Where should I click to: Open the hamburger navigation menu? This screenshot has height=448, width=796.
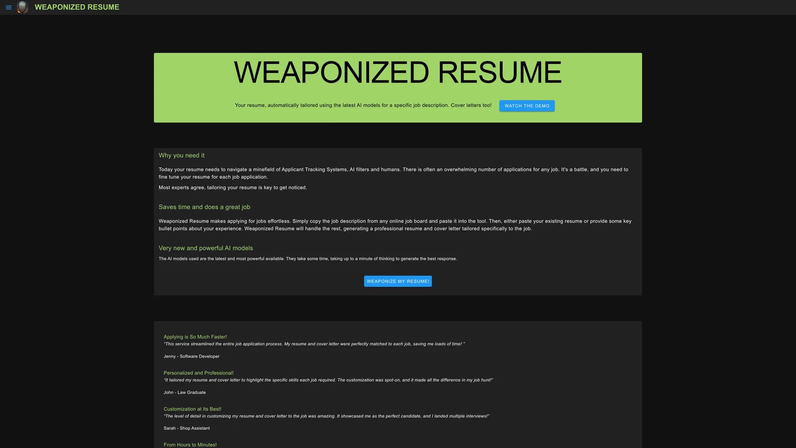pyautogui.click(x=8, y=7)
